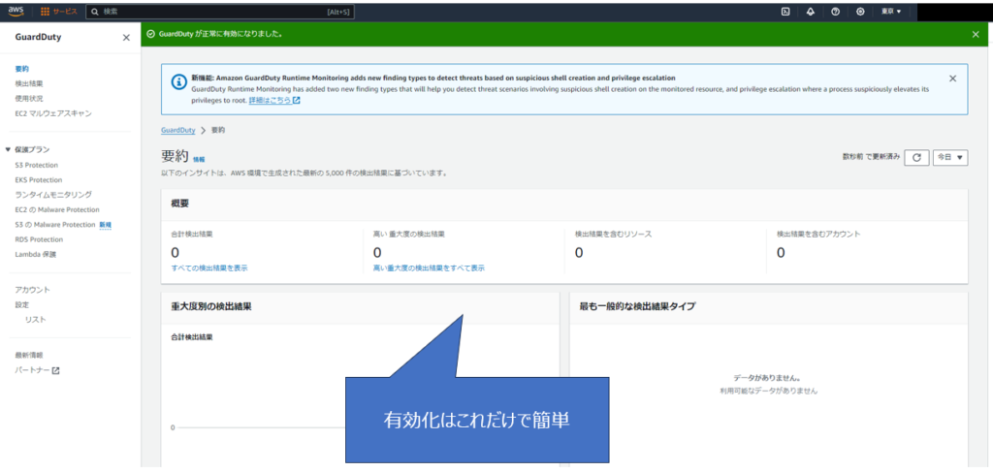Click the info circle icon in notice

pyautogui.click(x=178, y=81)
